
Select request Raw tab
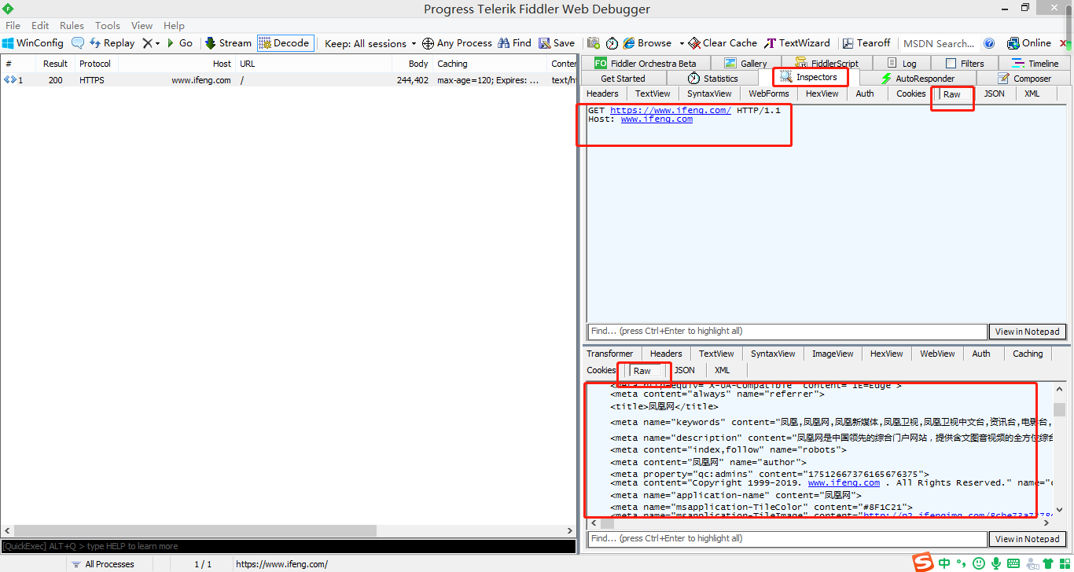(x=951, y=93)
